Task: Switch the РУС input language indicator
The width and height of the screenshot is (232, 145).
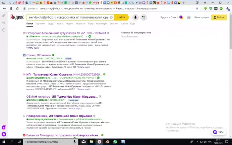Action: coord(210,142)
